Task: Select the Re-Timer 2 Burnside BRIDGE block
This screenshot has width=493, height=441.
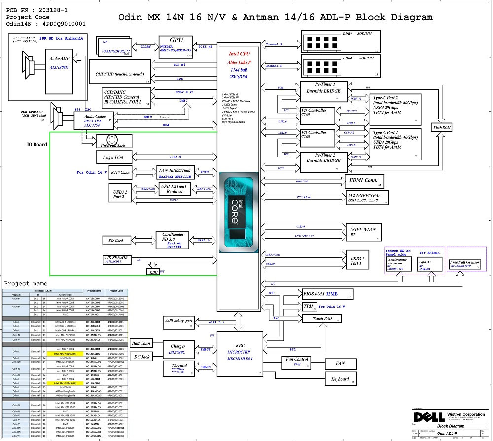Action: click(323, 162)
